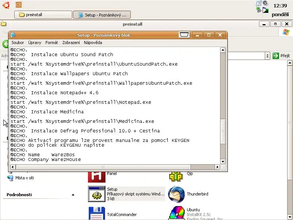This screenshot has width=293, height=220.
Task: Click green Back arrow in preinstall window
Action: (x=5, y=44)
